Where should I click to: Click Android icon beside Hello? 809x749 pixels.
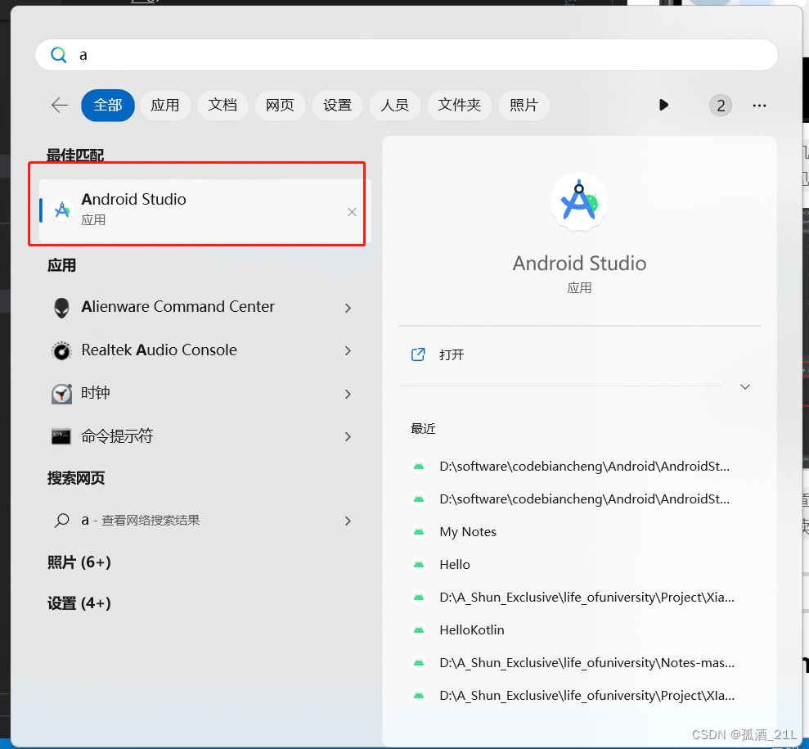pos(419,564)
